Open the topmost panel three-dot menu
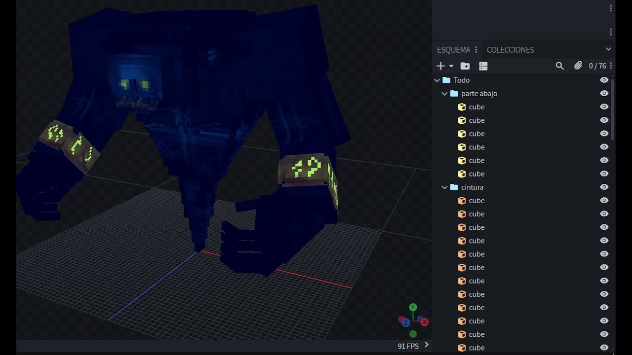632x355 pixels. 611,8
